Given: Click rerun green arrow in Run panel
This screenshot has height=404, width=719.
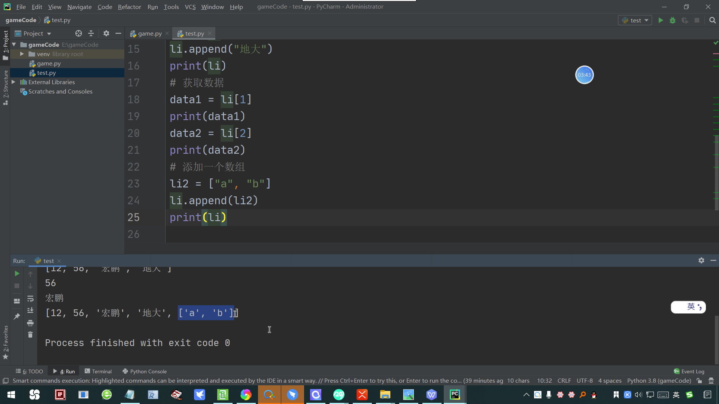Looking at the screenshot, I should (x=17, y=273).
